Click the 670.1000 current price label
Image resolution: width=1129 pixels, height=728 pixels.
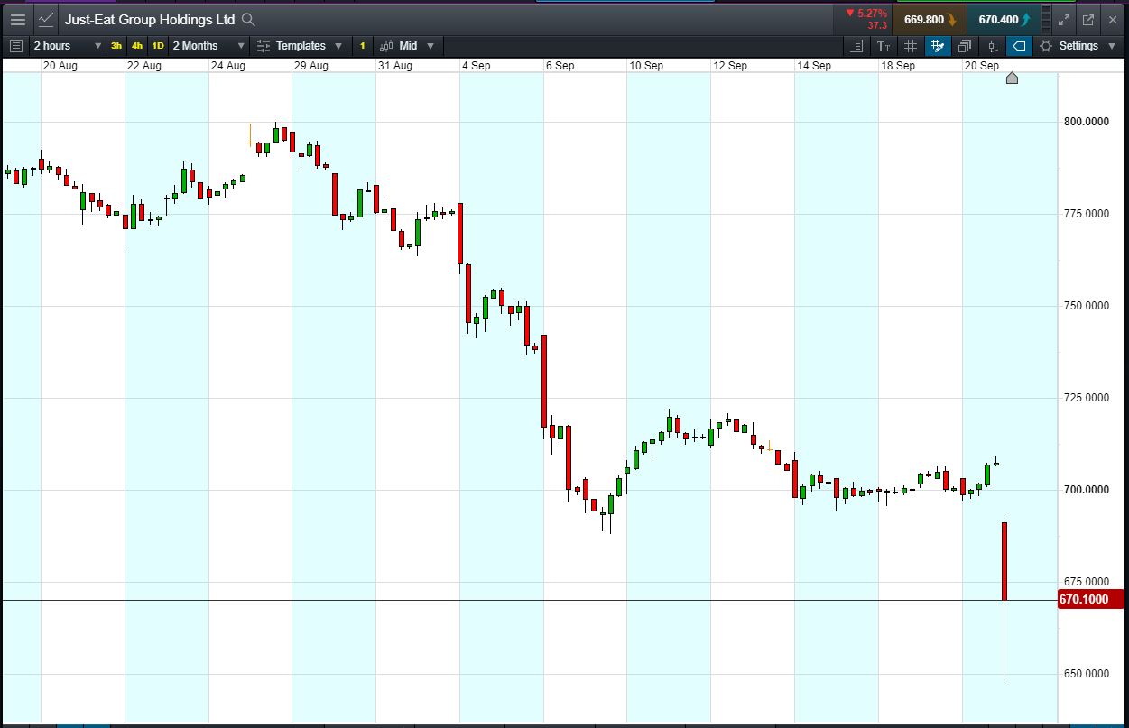pos(1090,600)
